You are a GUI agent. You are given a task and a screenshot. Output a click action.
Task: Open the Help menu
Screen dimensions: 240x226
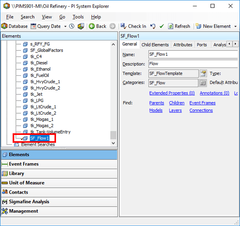point(96,17)
